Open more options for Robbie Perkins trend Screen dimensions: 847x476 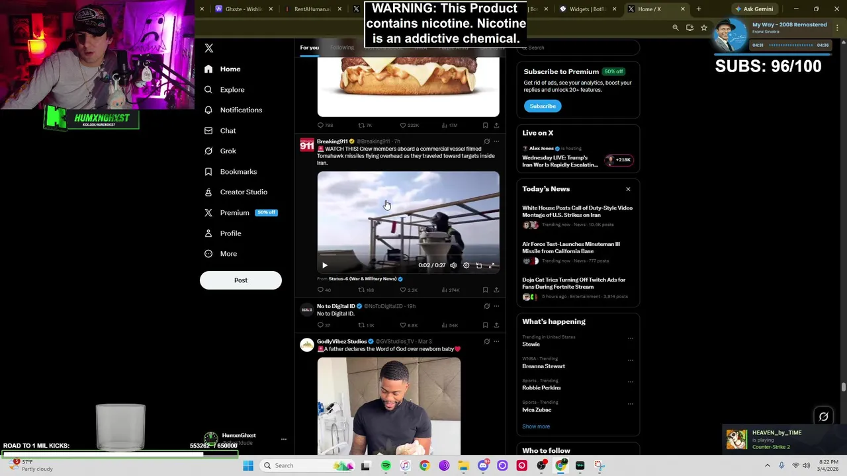630,382
